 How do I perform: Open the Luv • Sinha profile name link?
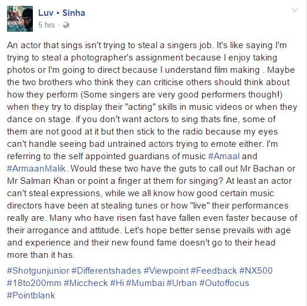tap(62, 13)
